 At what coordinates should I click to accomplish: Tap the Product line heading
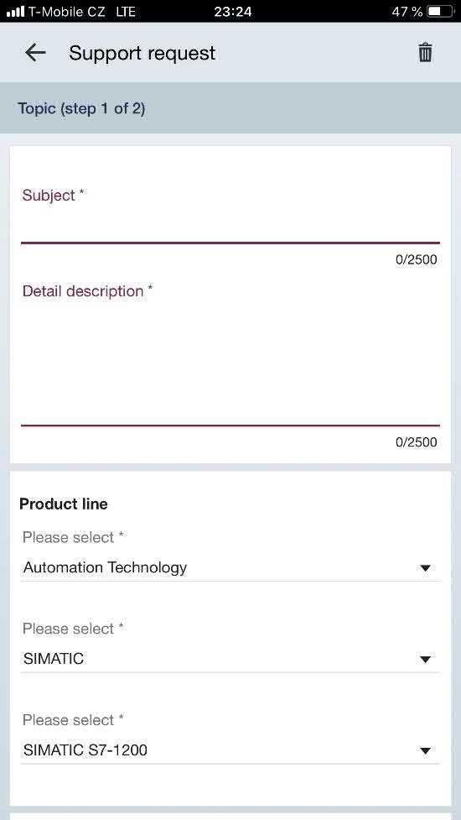[x=64, y=504]
